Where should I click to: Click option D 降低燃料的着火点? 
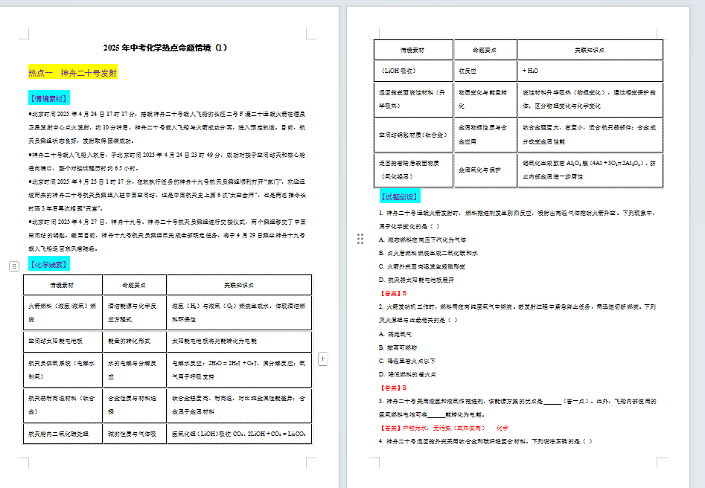(407, 374)
